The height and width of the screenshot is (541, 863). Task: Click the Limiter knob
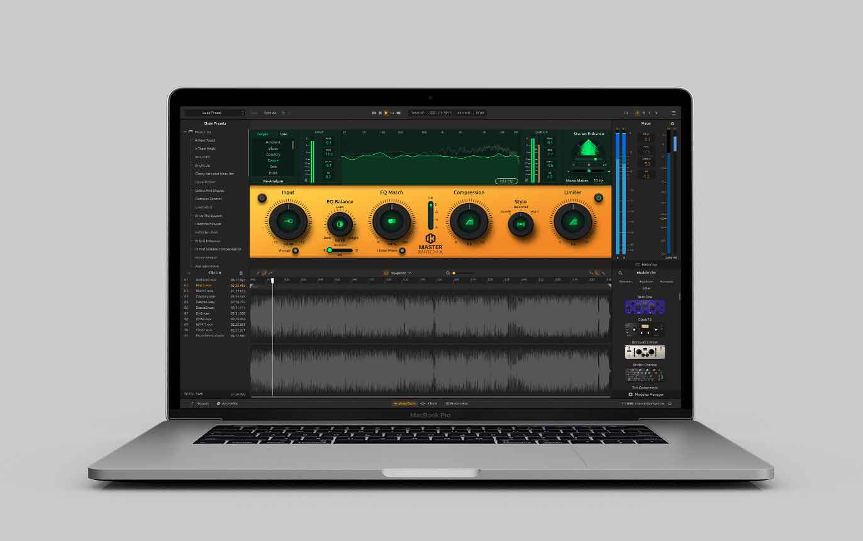click(573, 221)
